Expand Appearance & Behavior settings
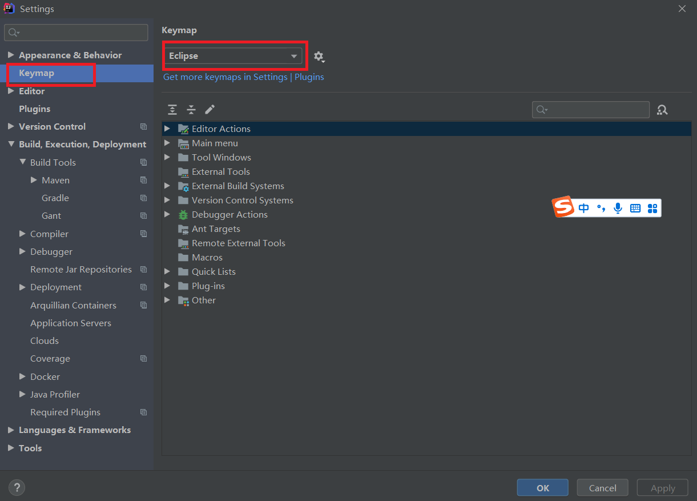The image size is (697, 501). pyautogui.click(x=11, y=55)
